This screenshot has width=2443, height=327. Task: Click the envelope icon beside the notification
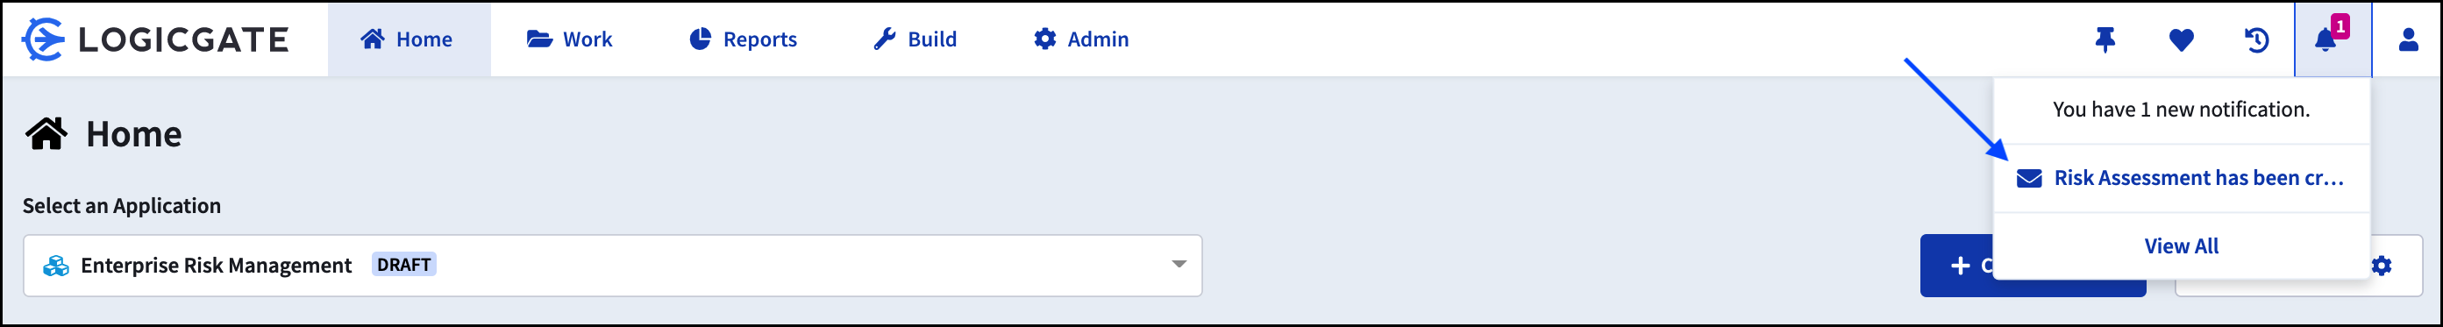(x=2028, y=178)
